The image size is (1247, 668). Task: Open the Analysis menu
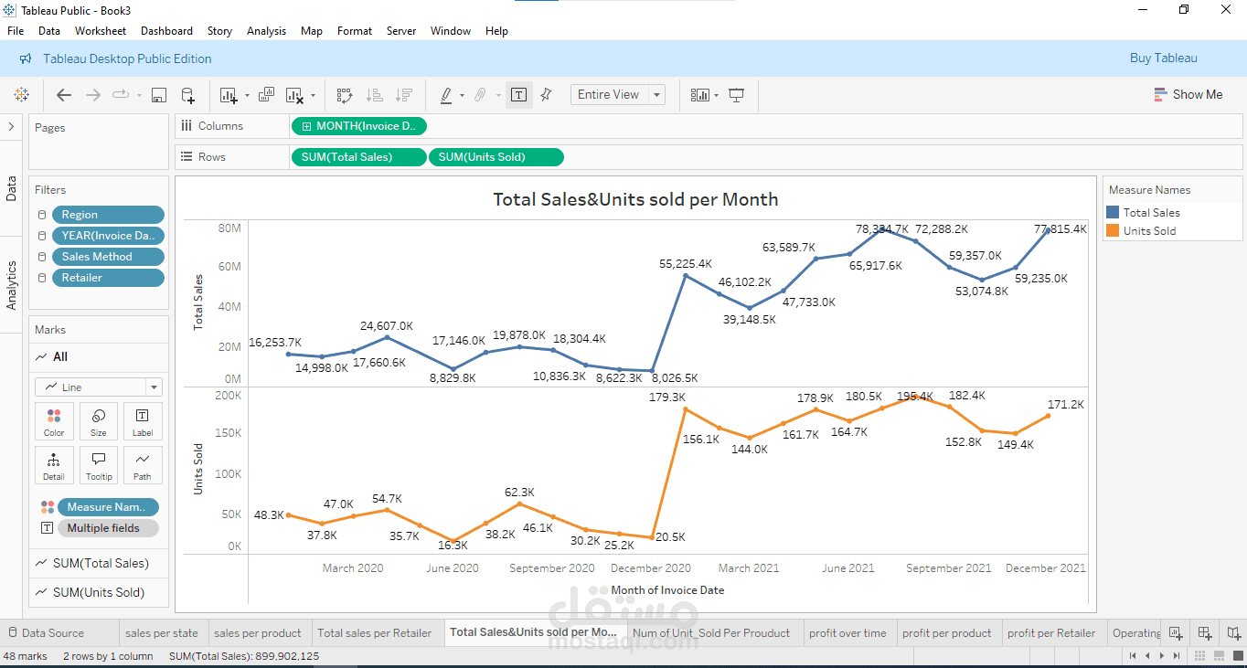click(x=266, y=31)
